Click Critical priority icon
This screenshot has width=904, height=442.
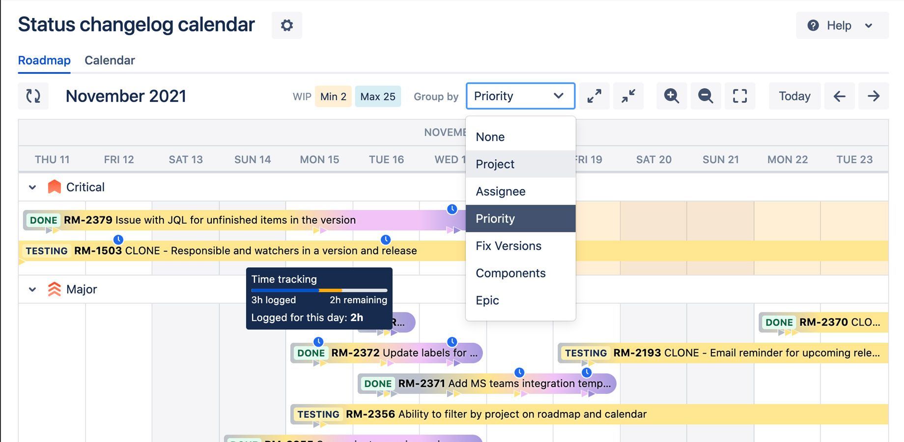pos(54,187)
